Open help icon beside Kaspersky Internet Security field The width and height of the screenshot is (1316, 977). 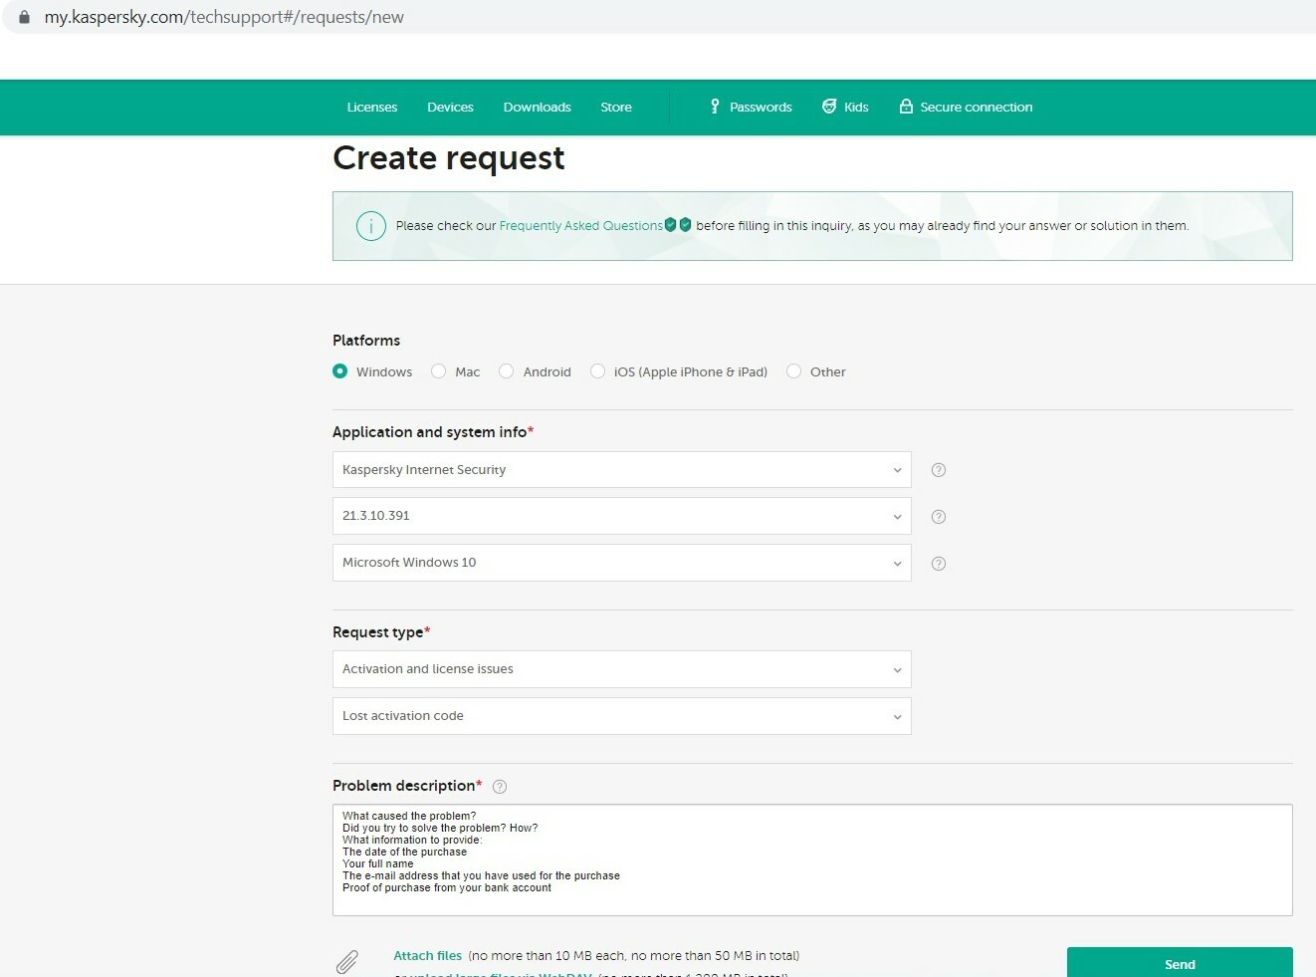coord(938,470)
